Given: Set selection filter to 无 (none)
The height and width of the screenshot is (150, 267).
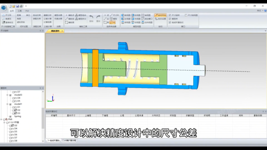Looking at the screenshot, I should point(112,22).
